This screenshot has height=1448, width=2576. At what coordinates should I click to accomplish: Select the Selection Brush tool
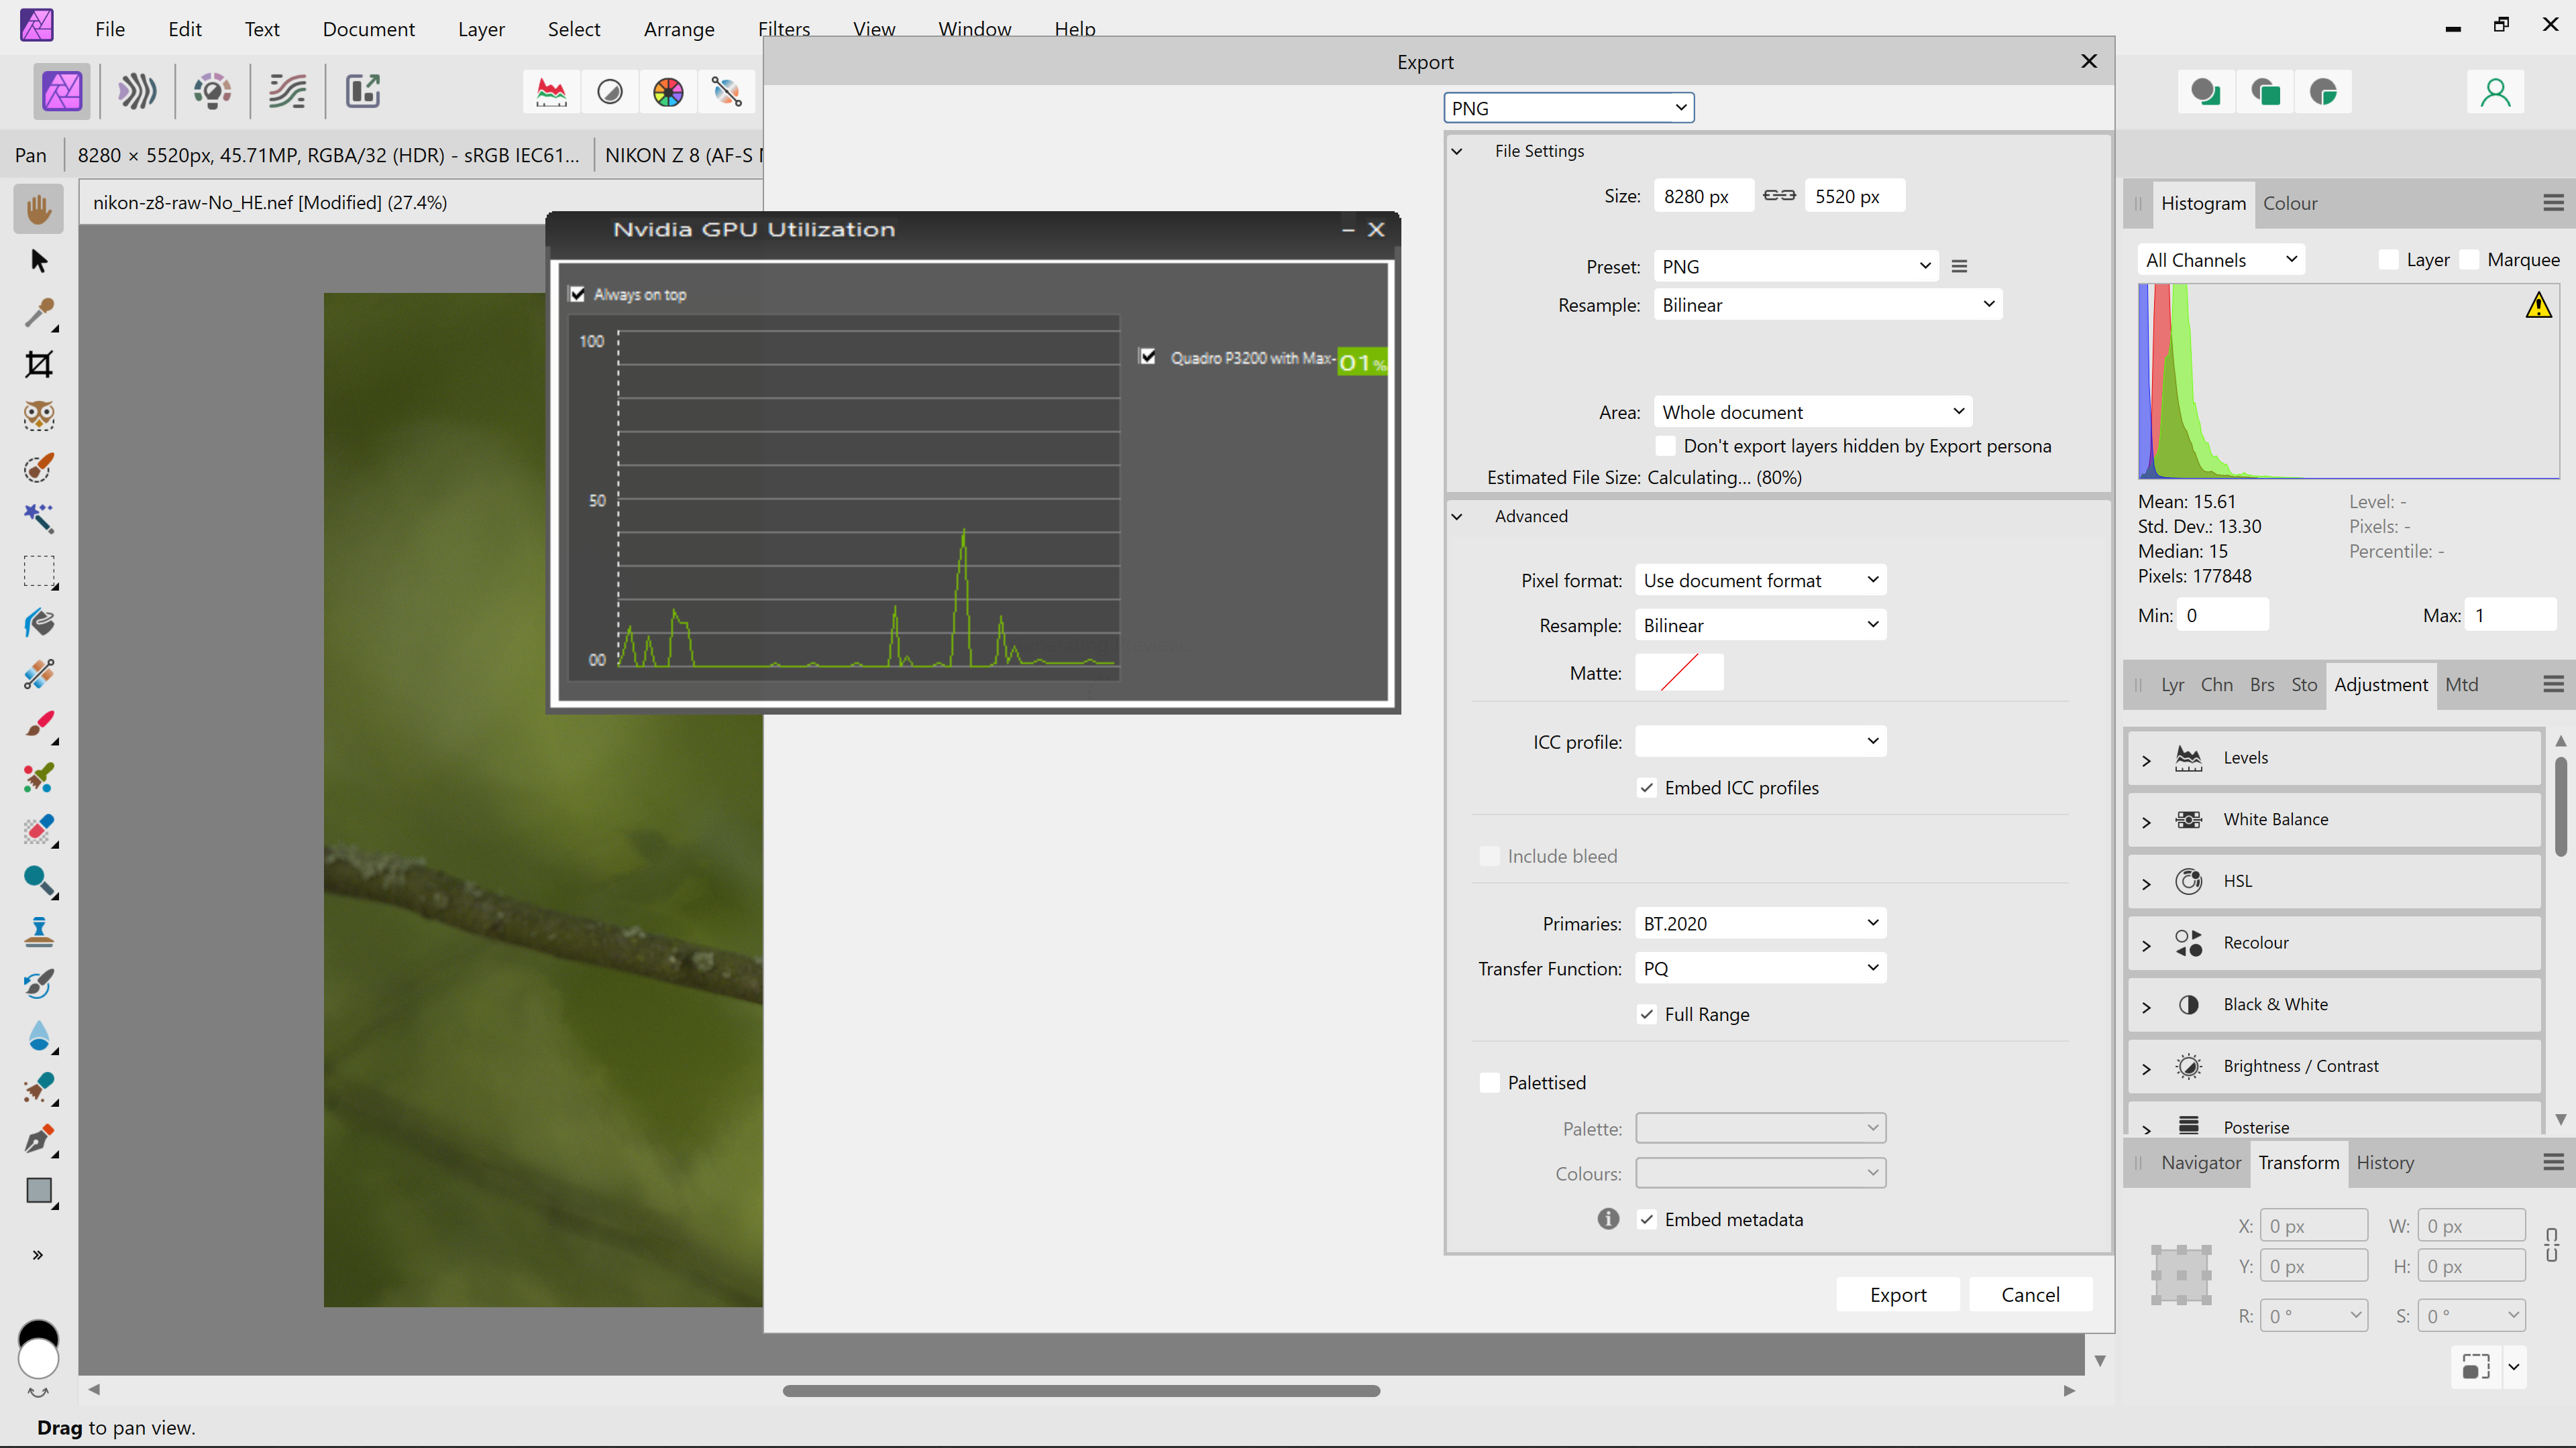pyautogui.click(x=39, y=468)
